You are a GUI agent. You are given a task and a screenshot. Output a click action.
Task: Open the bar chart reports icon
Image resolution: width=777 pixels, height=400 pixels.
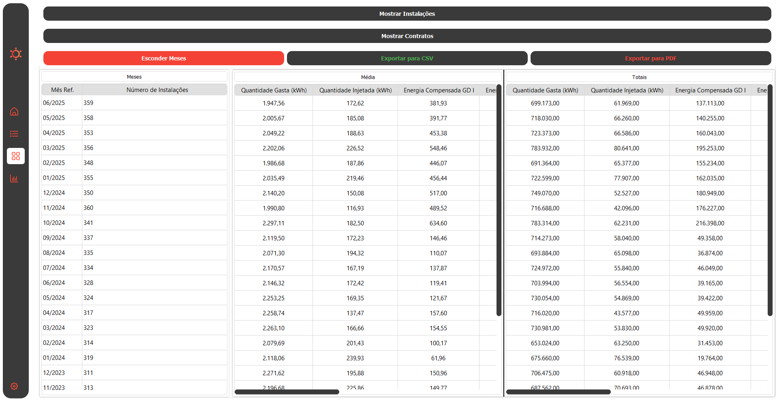14,178
